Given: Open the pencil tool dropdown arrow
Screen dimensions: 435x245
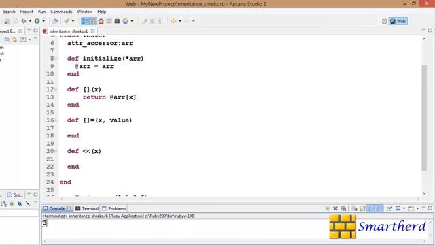Looking at the screenshot, I should (x=73, y=21).
